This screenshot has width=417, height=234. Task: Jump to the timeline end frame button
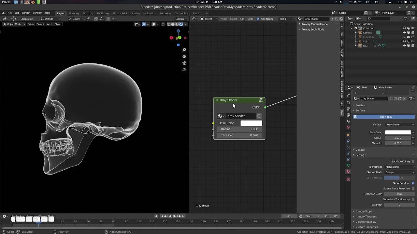[183, 216]
